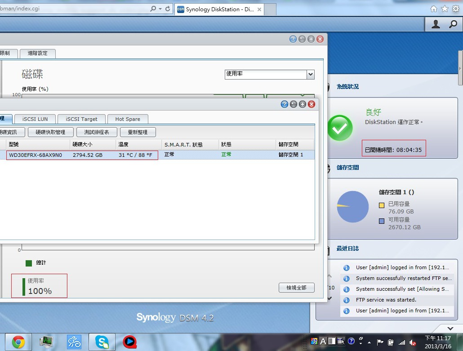Click the green 總計 legend swatch
Viewport: 463px width, 351px height.
29,263
